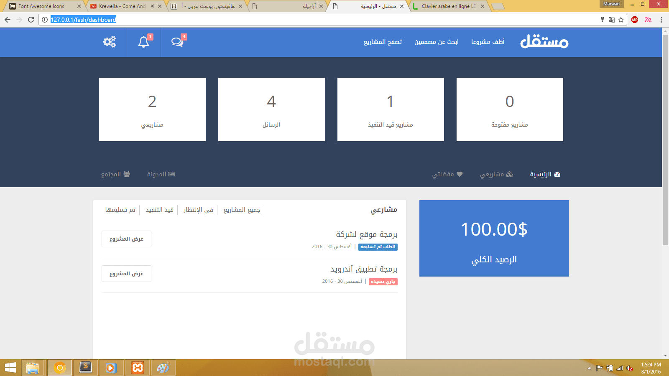Filter projects by قيد التنفيذ
The height and width of the screenshot is (376, 669).
click(159, 210)
